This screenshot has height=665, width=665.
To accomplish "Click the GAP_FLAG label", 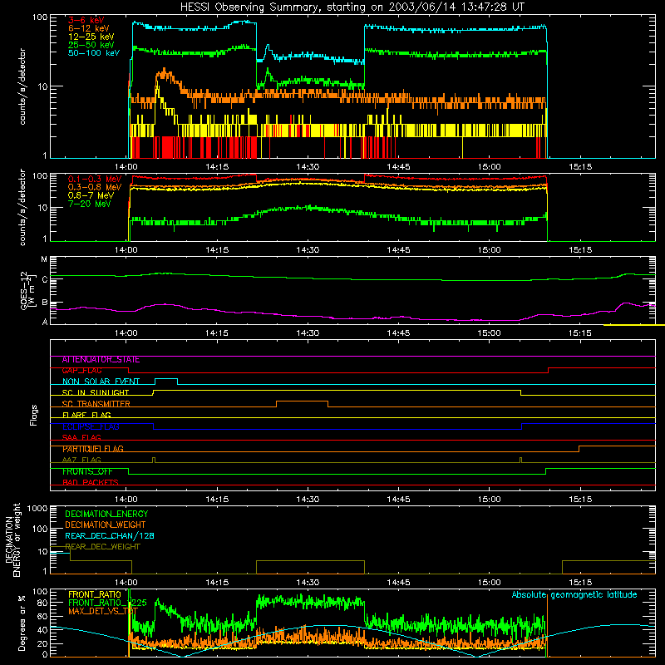I will 81,371.
